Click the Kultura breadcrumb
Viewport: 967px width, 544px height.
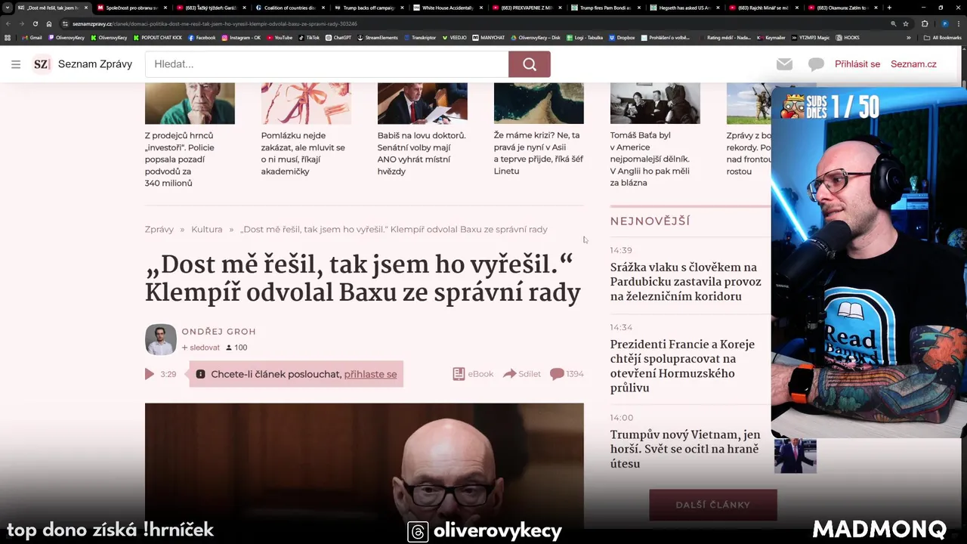[206, 229]
